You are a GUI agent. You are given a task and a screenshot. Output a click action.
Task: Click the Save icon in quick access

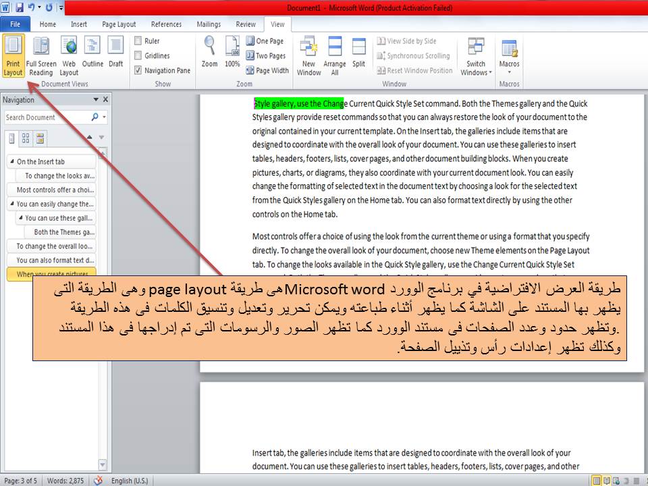[x=20, y=7]
